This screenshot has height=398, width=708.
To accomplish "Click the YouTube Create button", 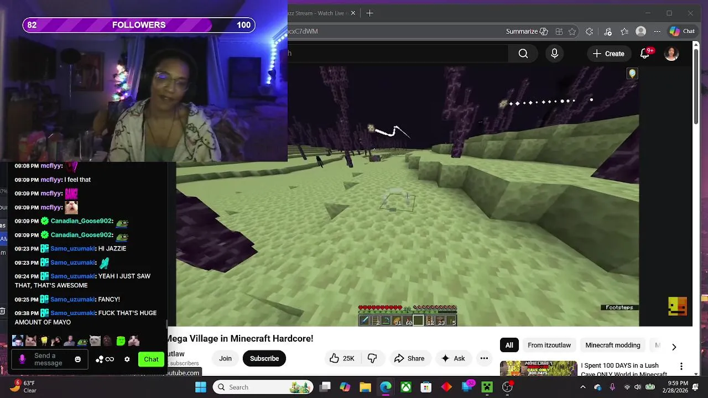I will pyautogui.click(x=608, y=54).
